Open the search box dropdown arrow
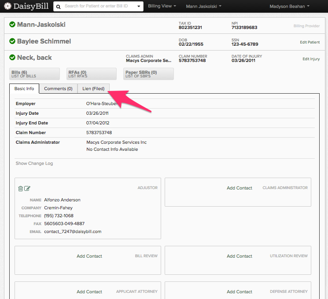Image resolution: width=328 pixels, height=299 pixels. coord(139,6)
